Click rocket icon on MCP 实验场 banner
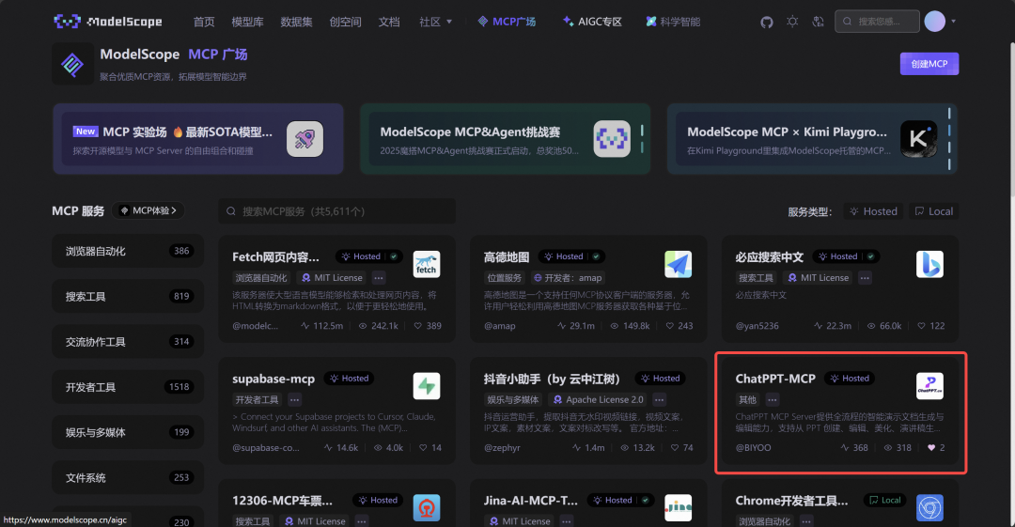The height and width of the screenshot is (527, 1015). 304,139
